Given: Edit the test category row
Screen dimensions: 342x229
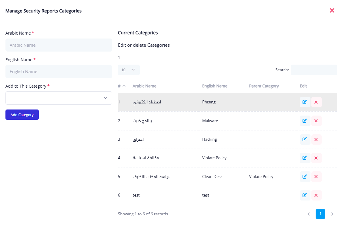Looking at the screenshot, I should pyautogui.click(x=305, y=195).
